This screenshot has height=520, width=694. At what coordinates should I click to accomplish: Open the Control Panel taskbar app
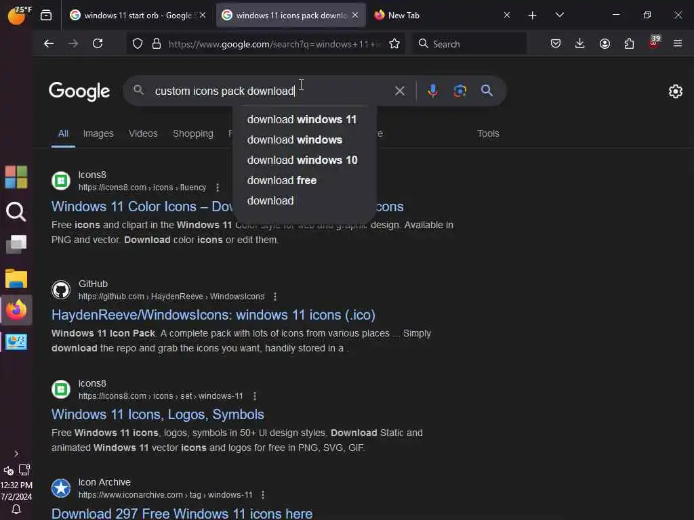point(16,342)
